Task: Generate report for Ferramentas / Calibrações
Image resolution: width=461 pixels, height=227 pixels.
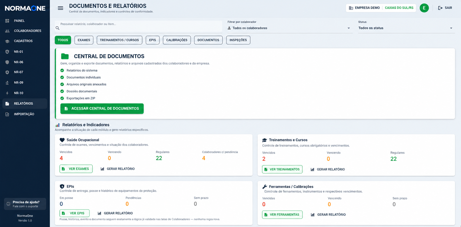Action: pos(328,215)
